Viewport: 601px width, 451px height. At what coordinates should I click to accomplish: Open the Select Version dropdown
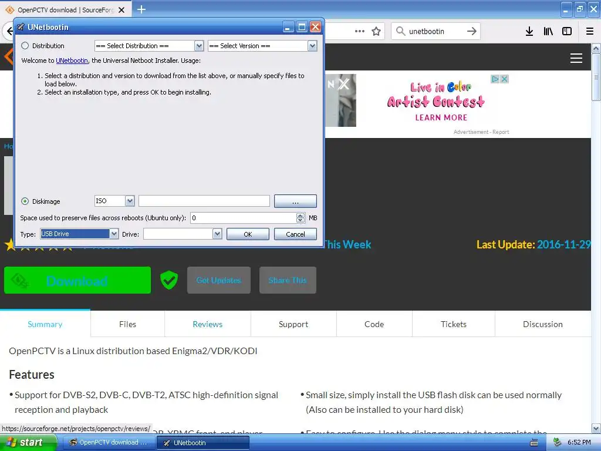click(262, 46)
